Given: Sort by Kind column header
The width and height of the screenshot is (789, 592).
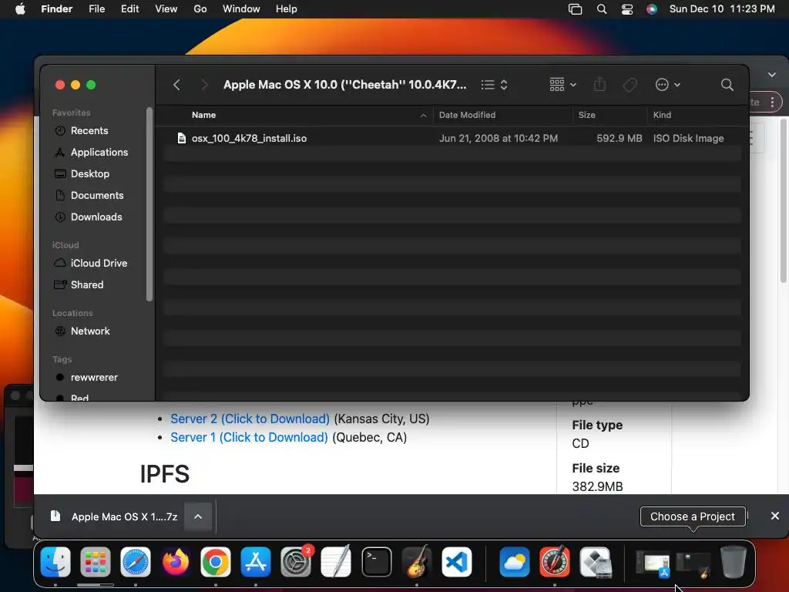Looking at the screenshot, I should (662, 115).
